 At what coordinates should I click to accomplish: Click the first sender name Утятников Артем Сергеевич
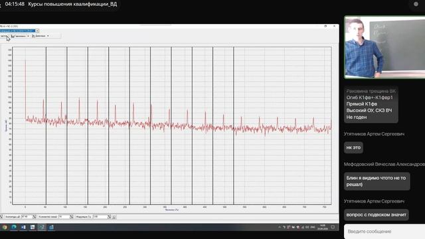374,134
